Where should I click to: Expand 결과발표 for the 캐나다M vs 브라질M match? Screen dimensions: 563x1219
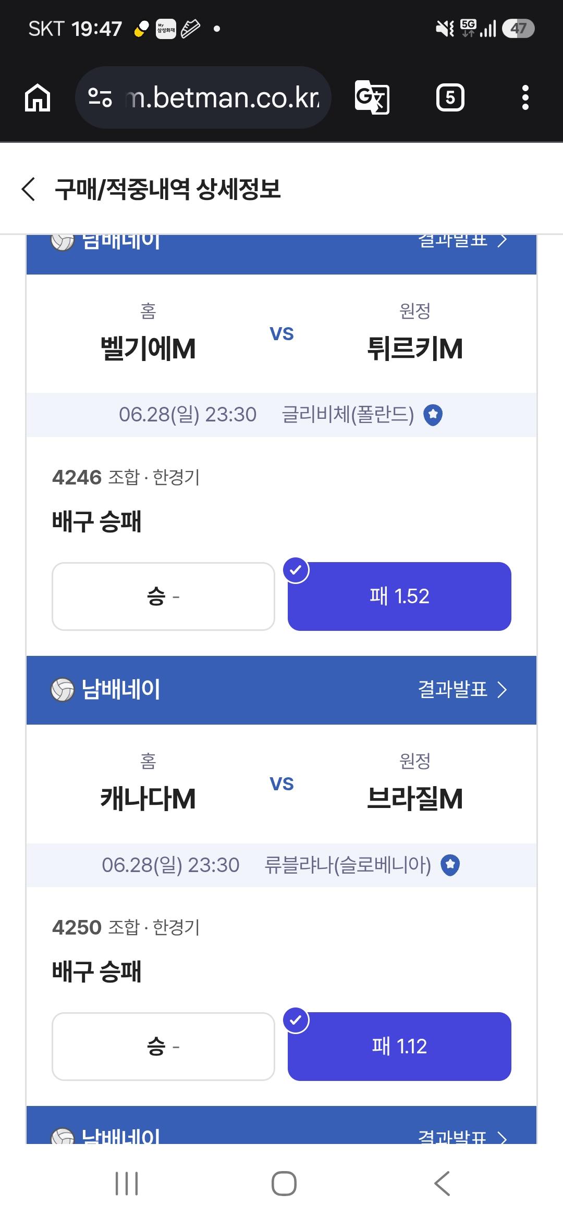pos(462,690)
